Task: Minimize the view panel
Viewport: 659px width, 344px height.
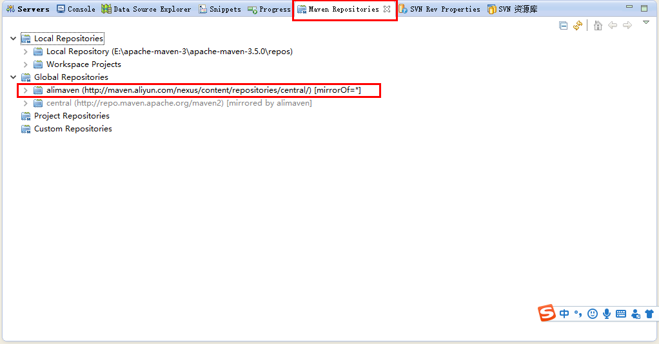Action: click(629, 6)
